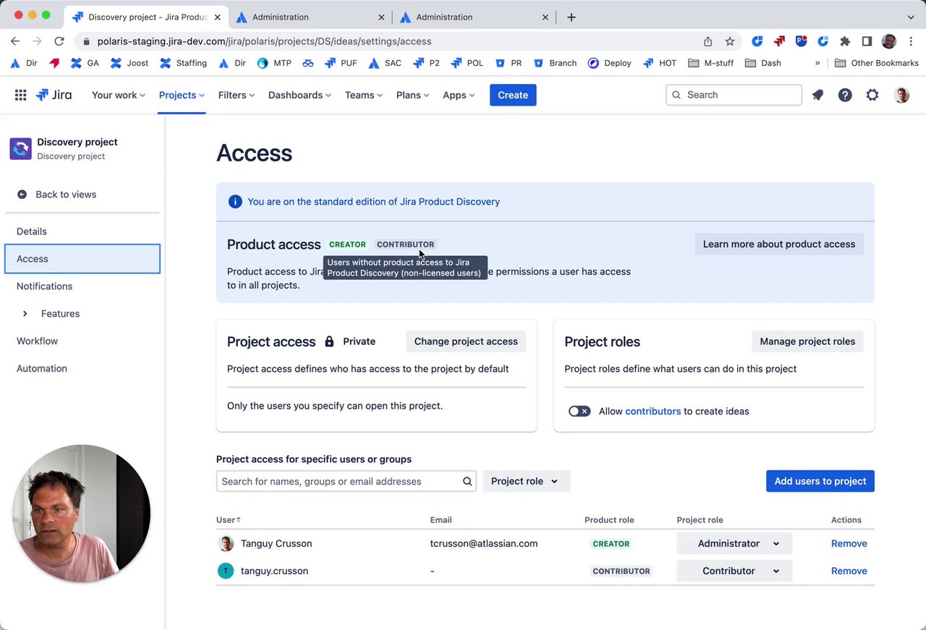Open the MTP bookmark
Viewport: 926px width, 630px height.
[274, 63]
